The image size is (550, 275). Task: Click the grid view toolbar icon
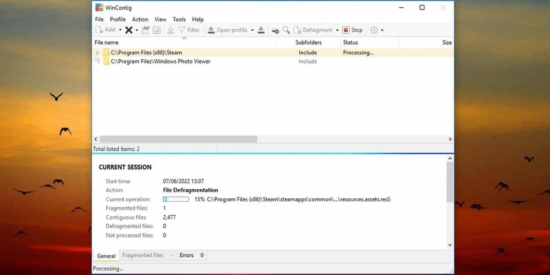pyautogui.click(x=156, y=30)
